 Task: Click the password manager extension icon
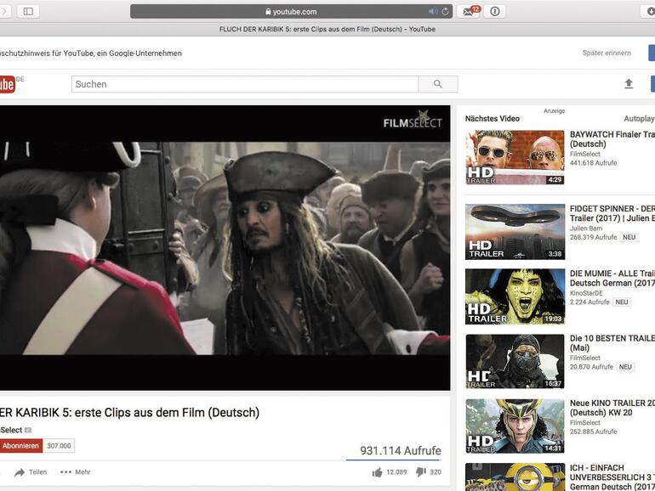click(x=494, y=12)
